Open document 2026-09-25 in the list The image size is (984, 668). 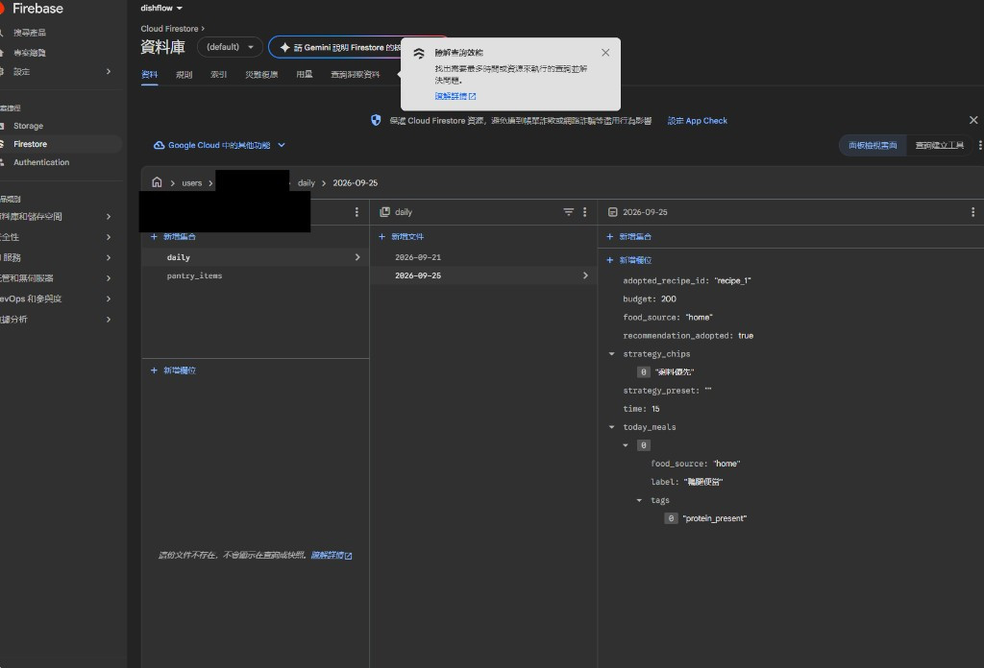pyautogui.click(x=483, y=275)
